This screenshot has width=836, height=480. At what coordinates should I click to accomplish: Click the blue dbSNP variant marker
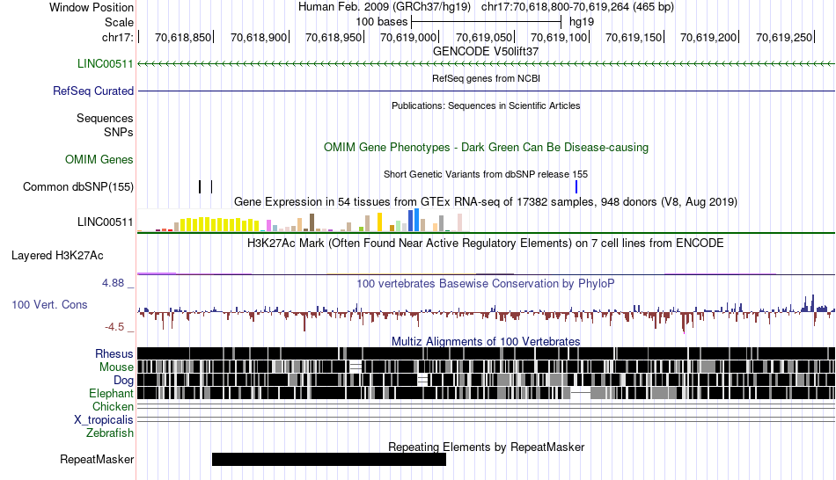(576, 187)
